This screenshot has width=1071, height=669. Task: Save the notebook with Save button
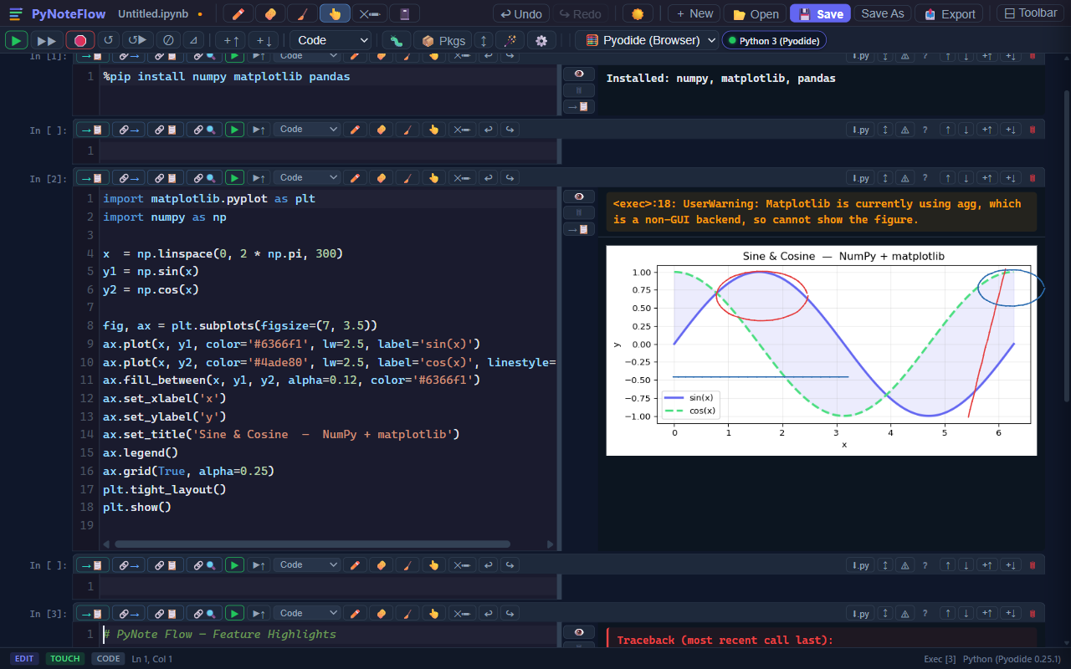pos(820,13)
